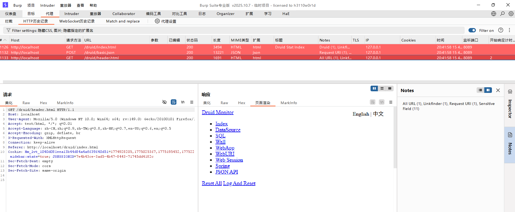Switch to the 拦截 proxy subtab
515x212 pixels.
click(x=9, y=21)
